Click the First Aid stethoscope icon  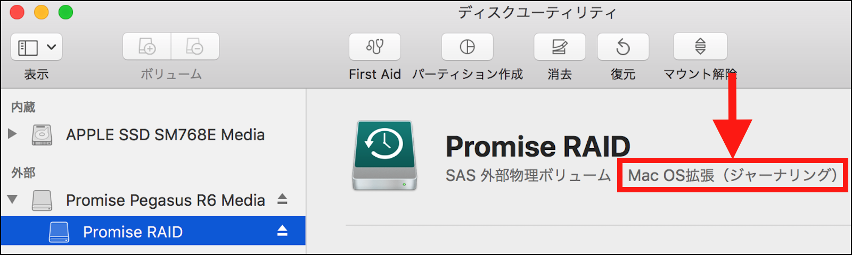pyautogui.click(x=374, y=47)
